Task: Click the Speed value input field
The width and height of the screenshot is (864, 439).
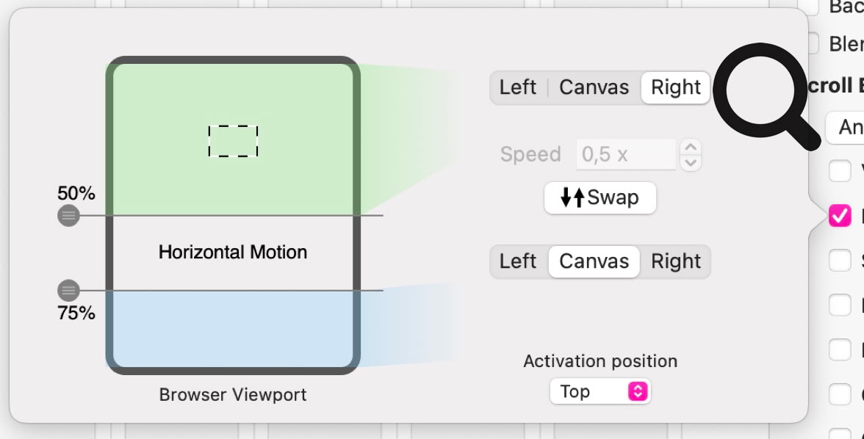Action: pos(626,155)
